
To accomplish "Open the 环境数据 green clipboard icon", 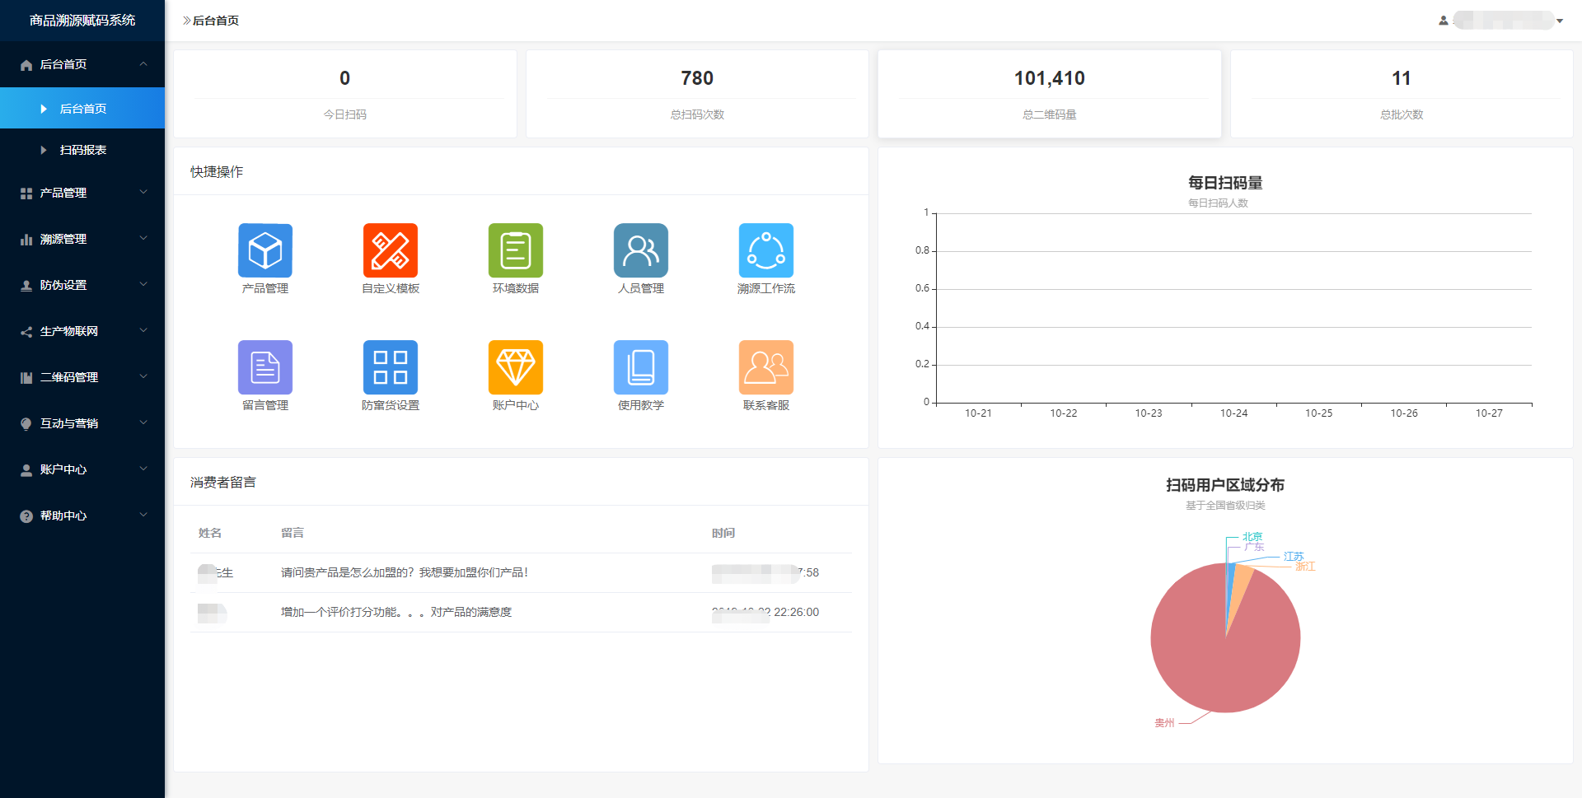I will [x=515, y=250].
